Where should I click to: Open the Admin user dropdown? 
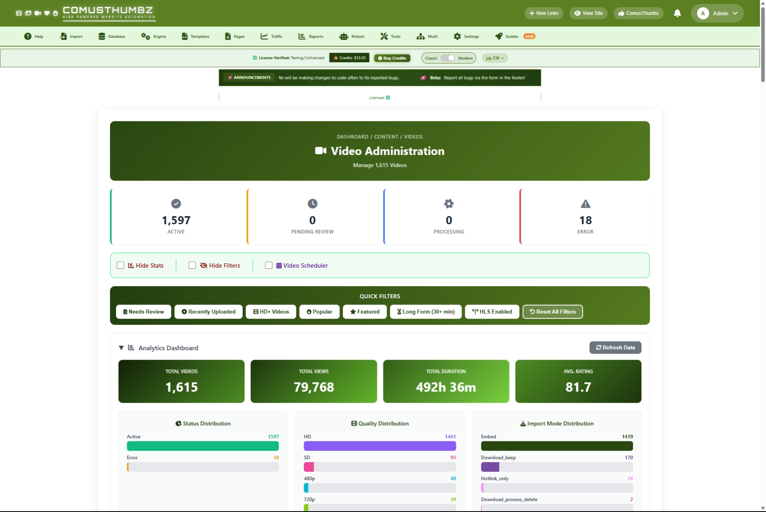coord(717,13)
